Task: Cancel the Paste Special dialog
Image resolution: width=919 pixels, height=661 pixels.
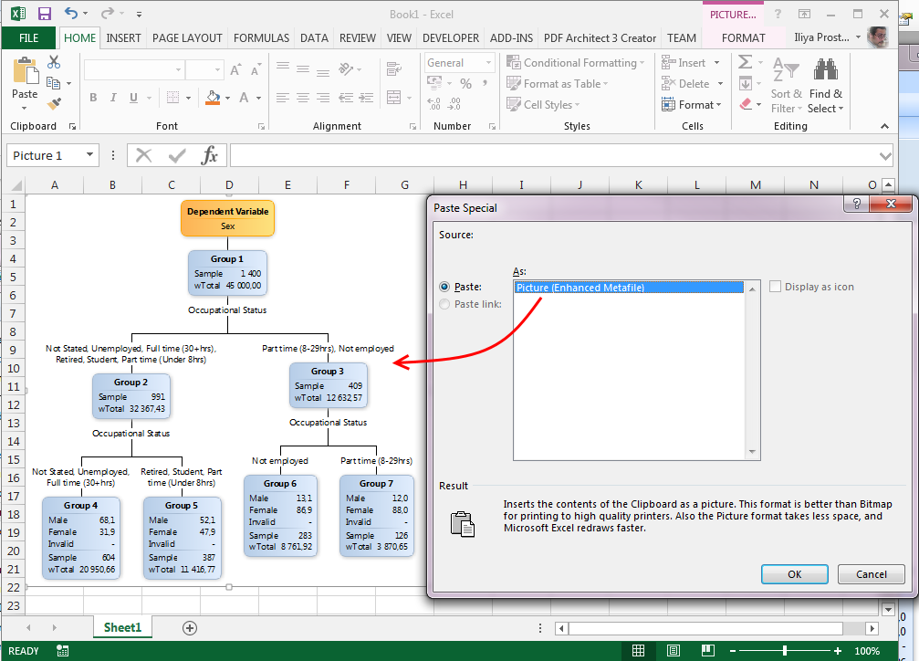Action: click(x=870, y=574)
